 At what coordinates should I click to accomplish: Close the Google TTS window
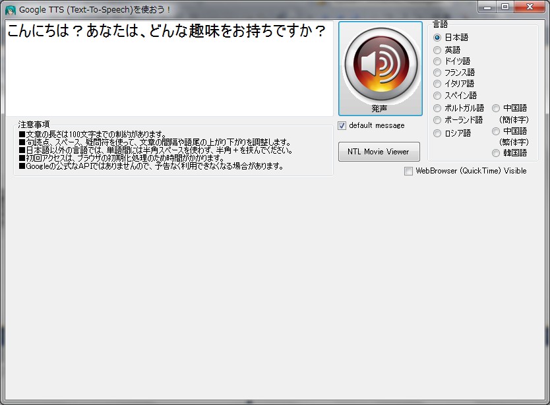530,7
